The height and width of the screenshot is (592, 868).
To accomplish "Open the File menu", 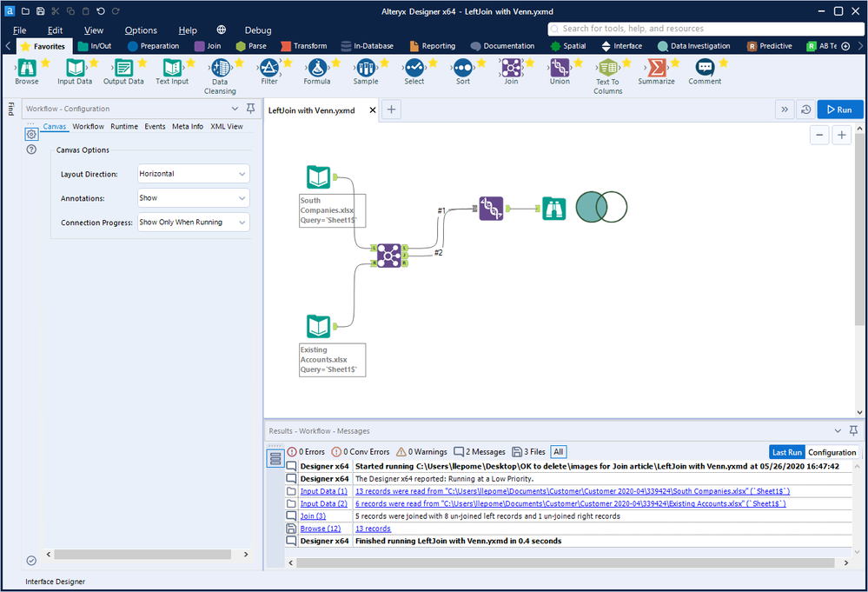I will click(19, 30).
